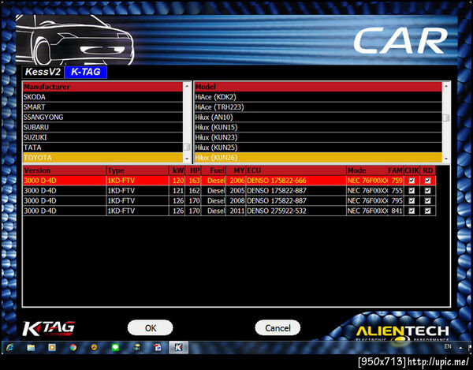
Task: Open Google Chrome from the taskbar
Action: tap(73, 348)
